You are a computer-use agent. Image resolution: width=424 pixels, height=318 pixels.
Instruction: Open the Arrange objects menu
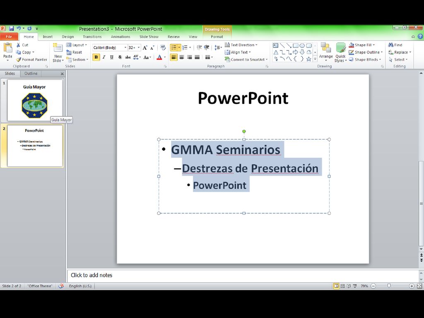[x=326, y=51]
